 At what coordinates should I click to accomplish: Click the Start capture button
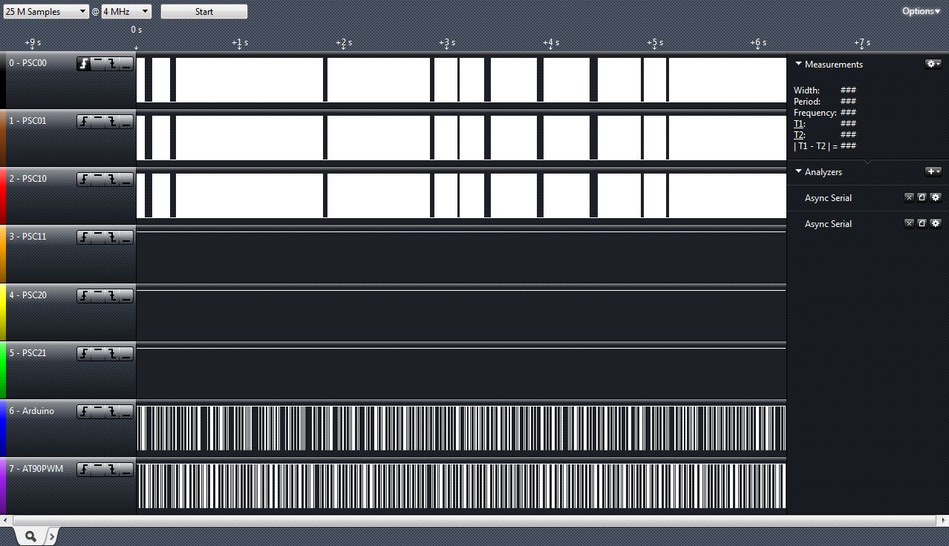(204, 12)
